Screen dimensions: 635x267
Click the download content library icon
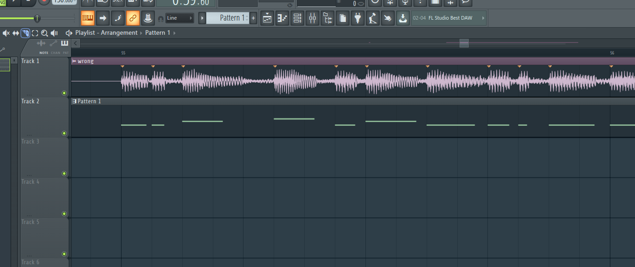coord(402,18)
